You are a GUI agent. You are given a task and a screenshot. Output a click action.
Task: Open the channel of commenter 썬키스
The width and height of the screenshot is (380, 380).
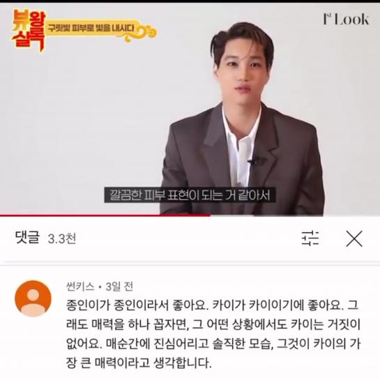(x=80, y=287)
